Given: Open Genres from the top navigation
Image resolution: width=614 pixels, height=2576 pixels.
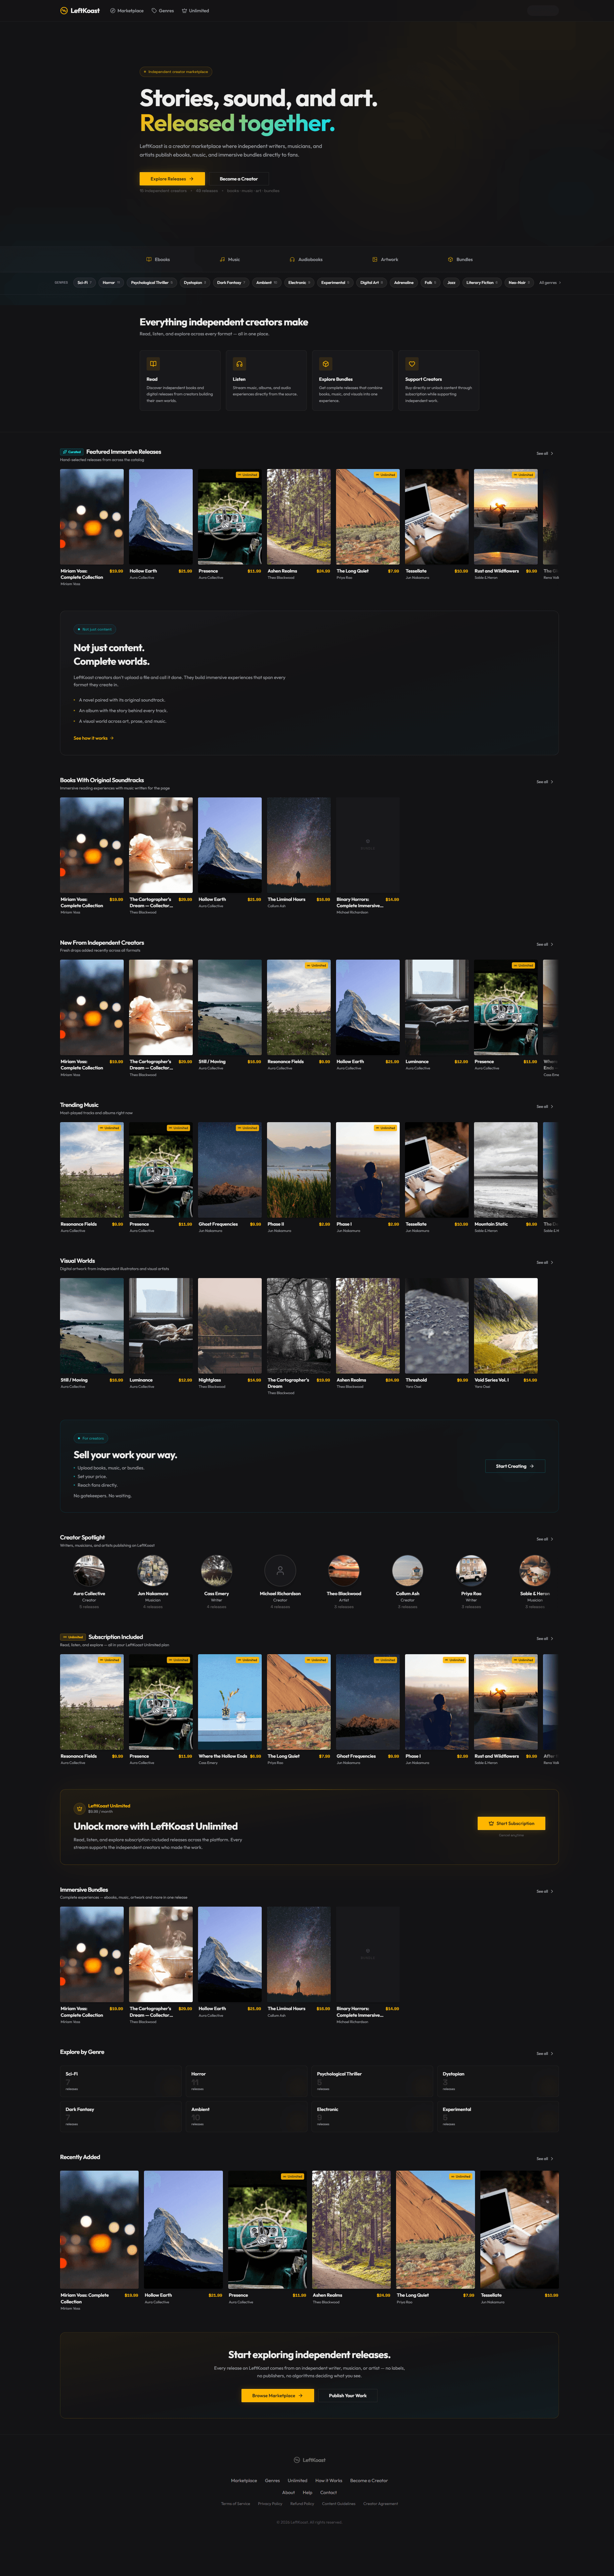Looking at the screenshot, I should point(163,11).
